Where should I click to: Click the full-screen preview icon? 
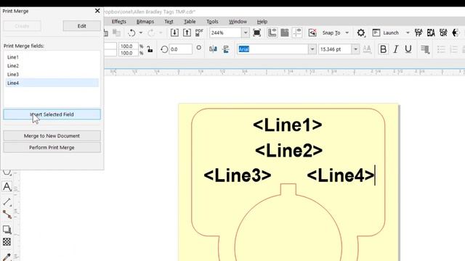point(256,33)
